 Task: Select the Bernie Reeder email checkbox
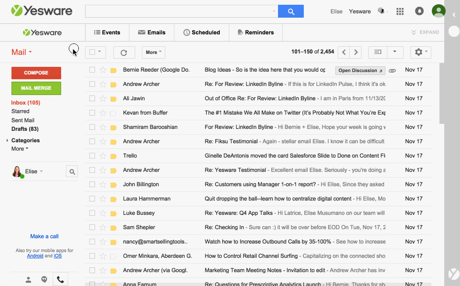92,70
